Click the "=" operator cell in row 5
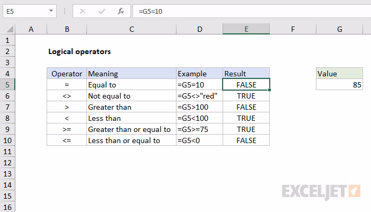 67,85
